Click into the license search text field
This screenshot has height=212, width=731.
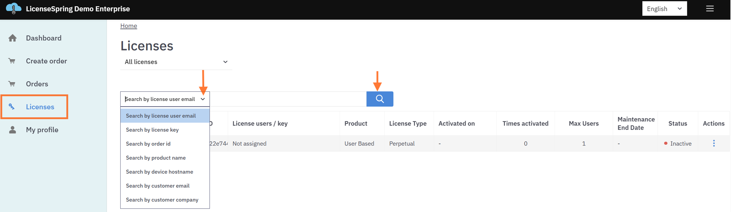click(287, 99)
